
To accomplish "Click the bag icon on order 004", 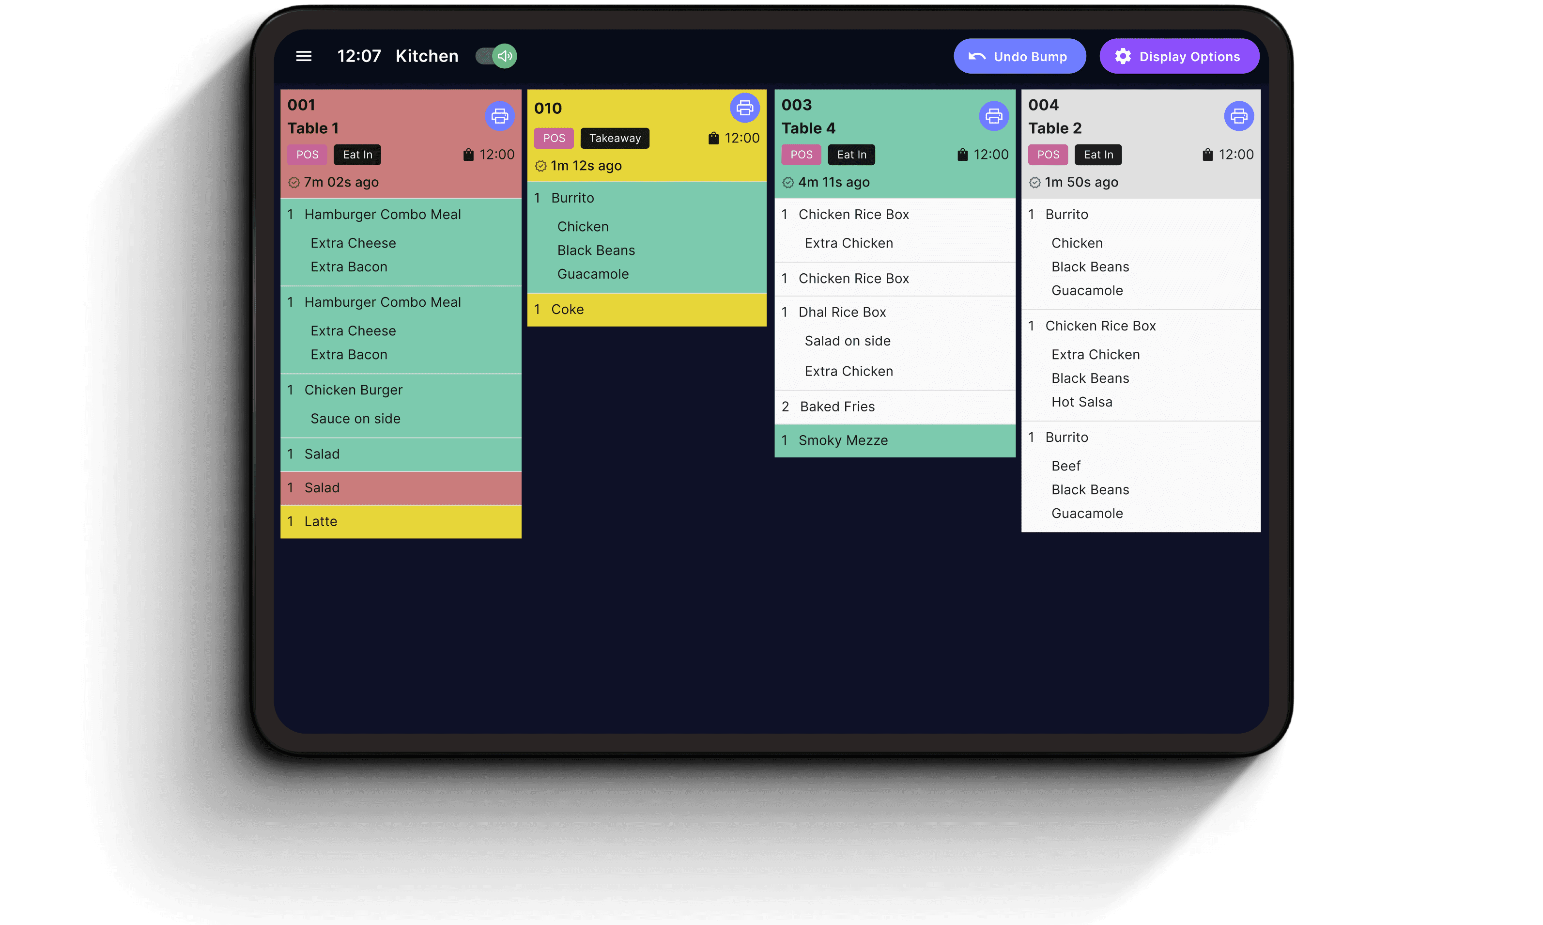I will [1207, 155].
